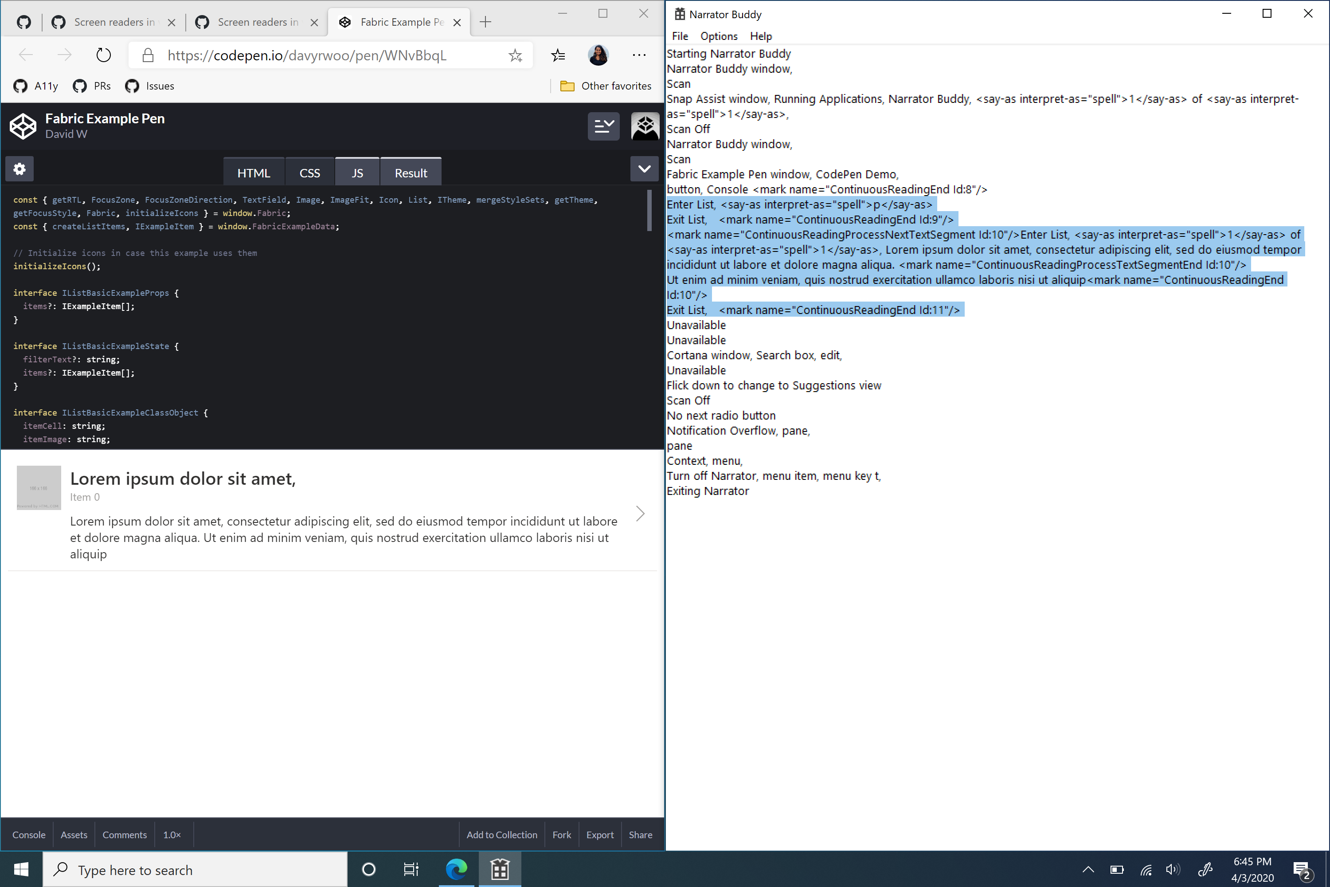Image resolution: width=1330 pixels, height=887 pixels.
Task: Click the Edge profile picture
Action: pos(598,55)
